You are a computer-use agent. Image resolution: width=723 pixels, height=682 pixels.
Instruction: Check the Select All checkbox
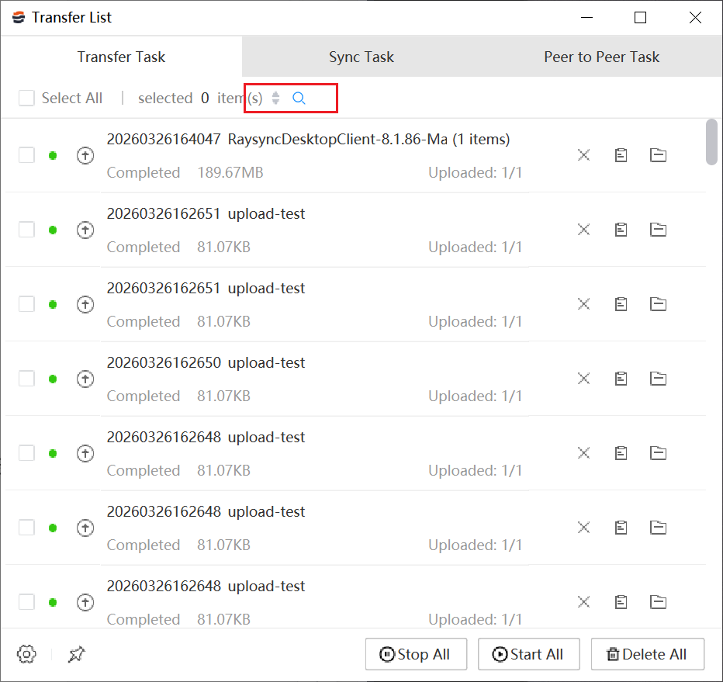pyautogui.click(x=27, y=99)
